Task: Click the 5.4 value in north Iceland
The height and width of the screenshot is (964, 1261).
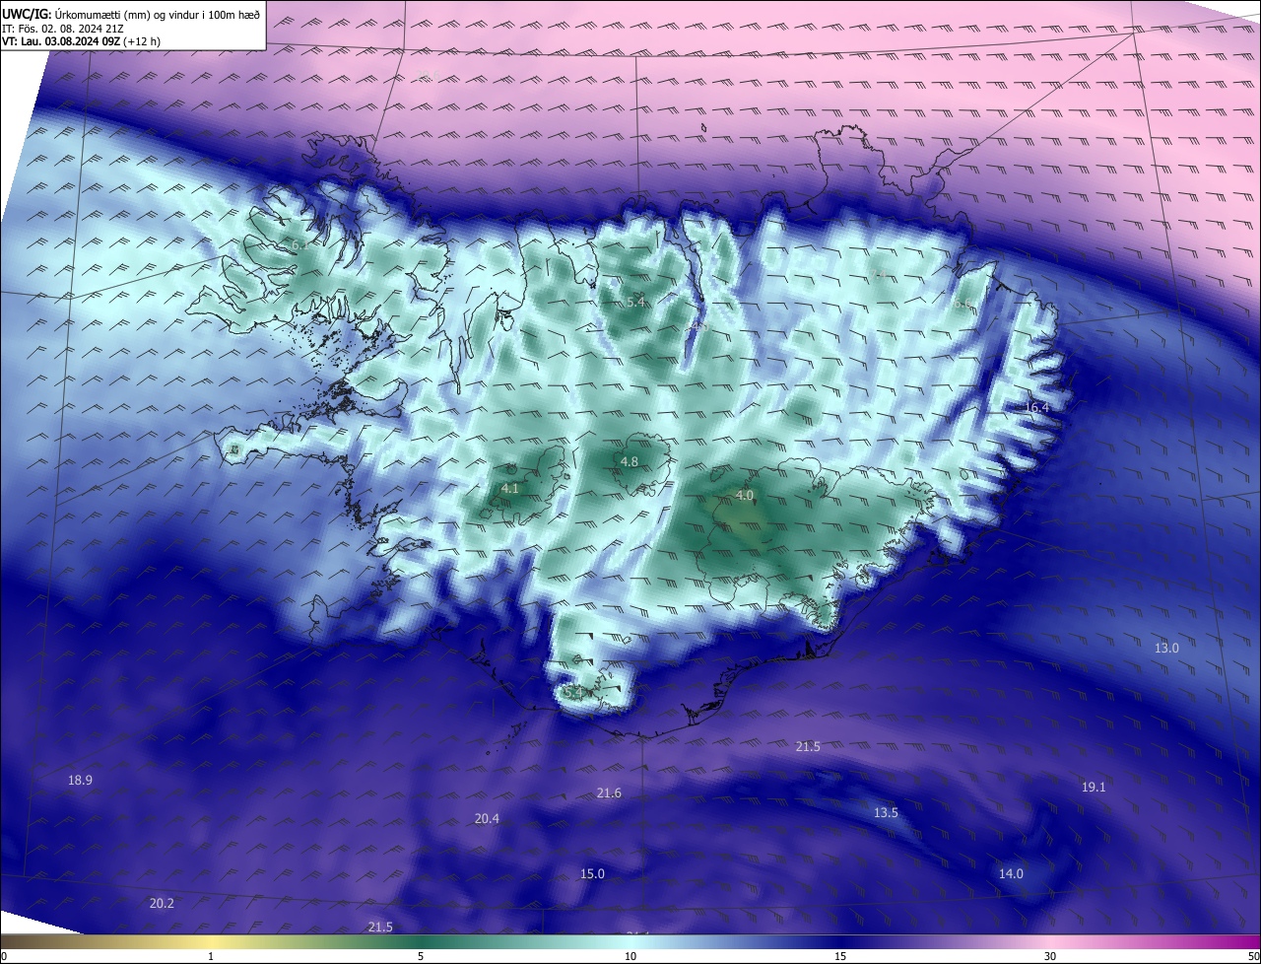Action: (x=635, y=303)
